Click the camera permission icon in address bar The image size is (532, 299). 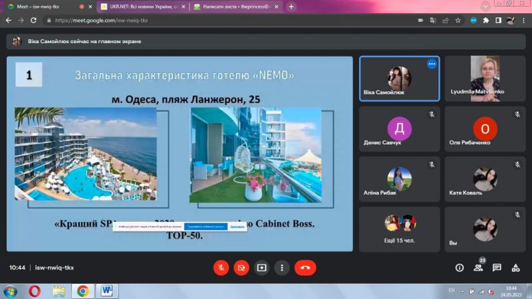(420, 21)
